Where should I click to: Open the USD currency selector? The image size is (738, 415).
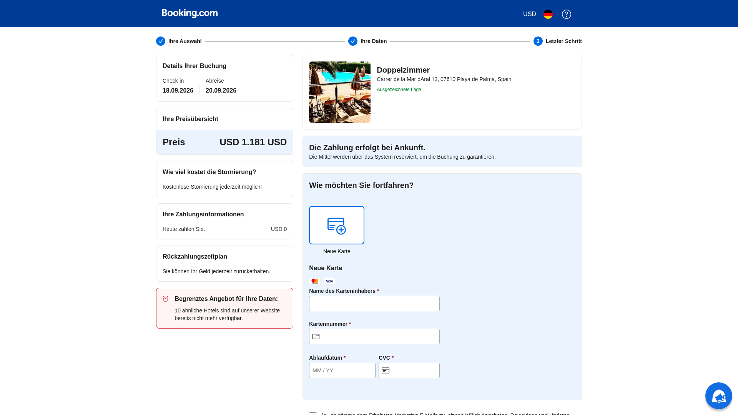[x=529, y=14]
